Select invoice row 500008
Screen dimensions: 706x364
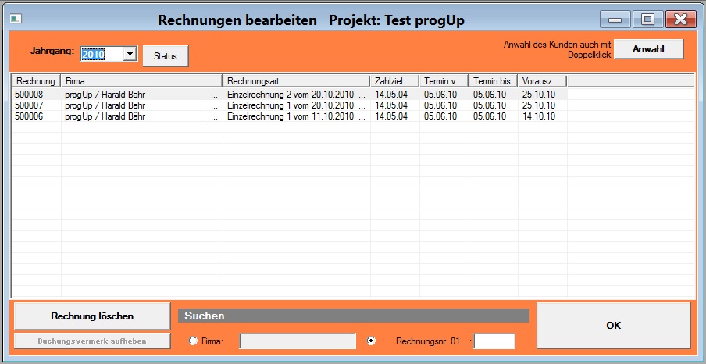click(x=289, y=95)
